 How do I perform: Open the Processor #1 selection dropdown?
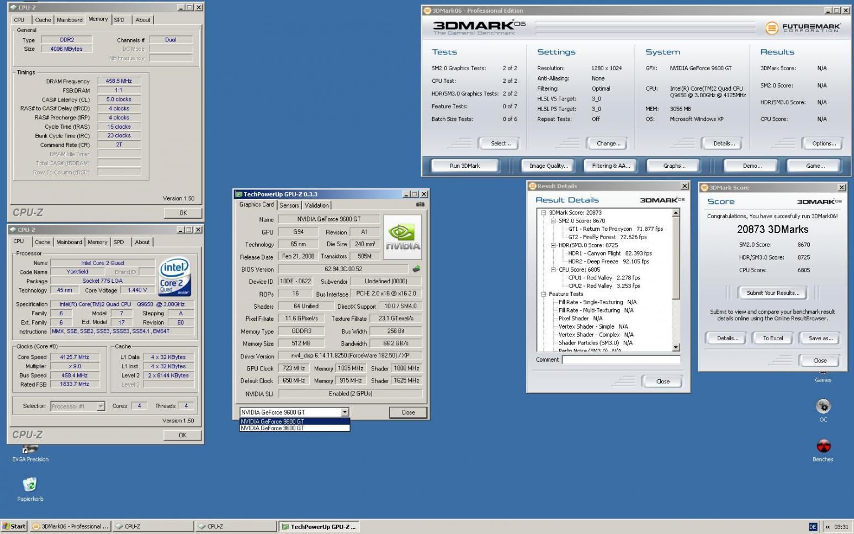100,406
